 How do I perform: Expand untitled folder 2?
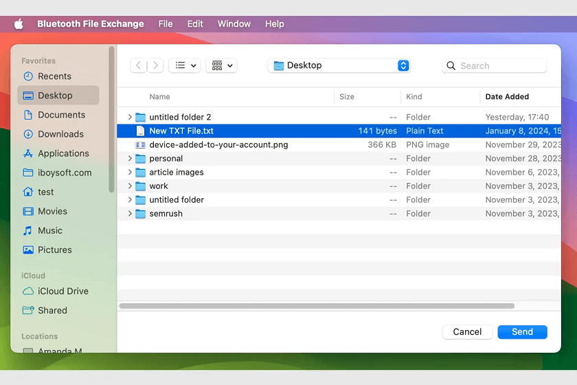[130, 117]
